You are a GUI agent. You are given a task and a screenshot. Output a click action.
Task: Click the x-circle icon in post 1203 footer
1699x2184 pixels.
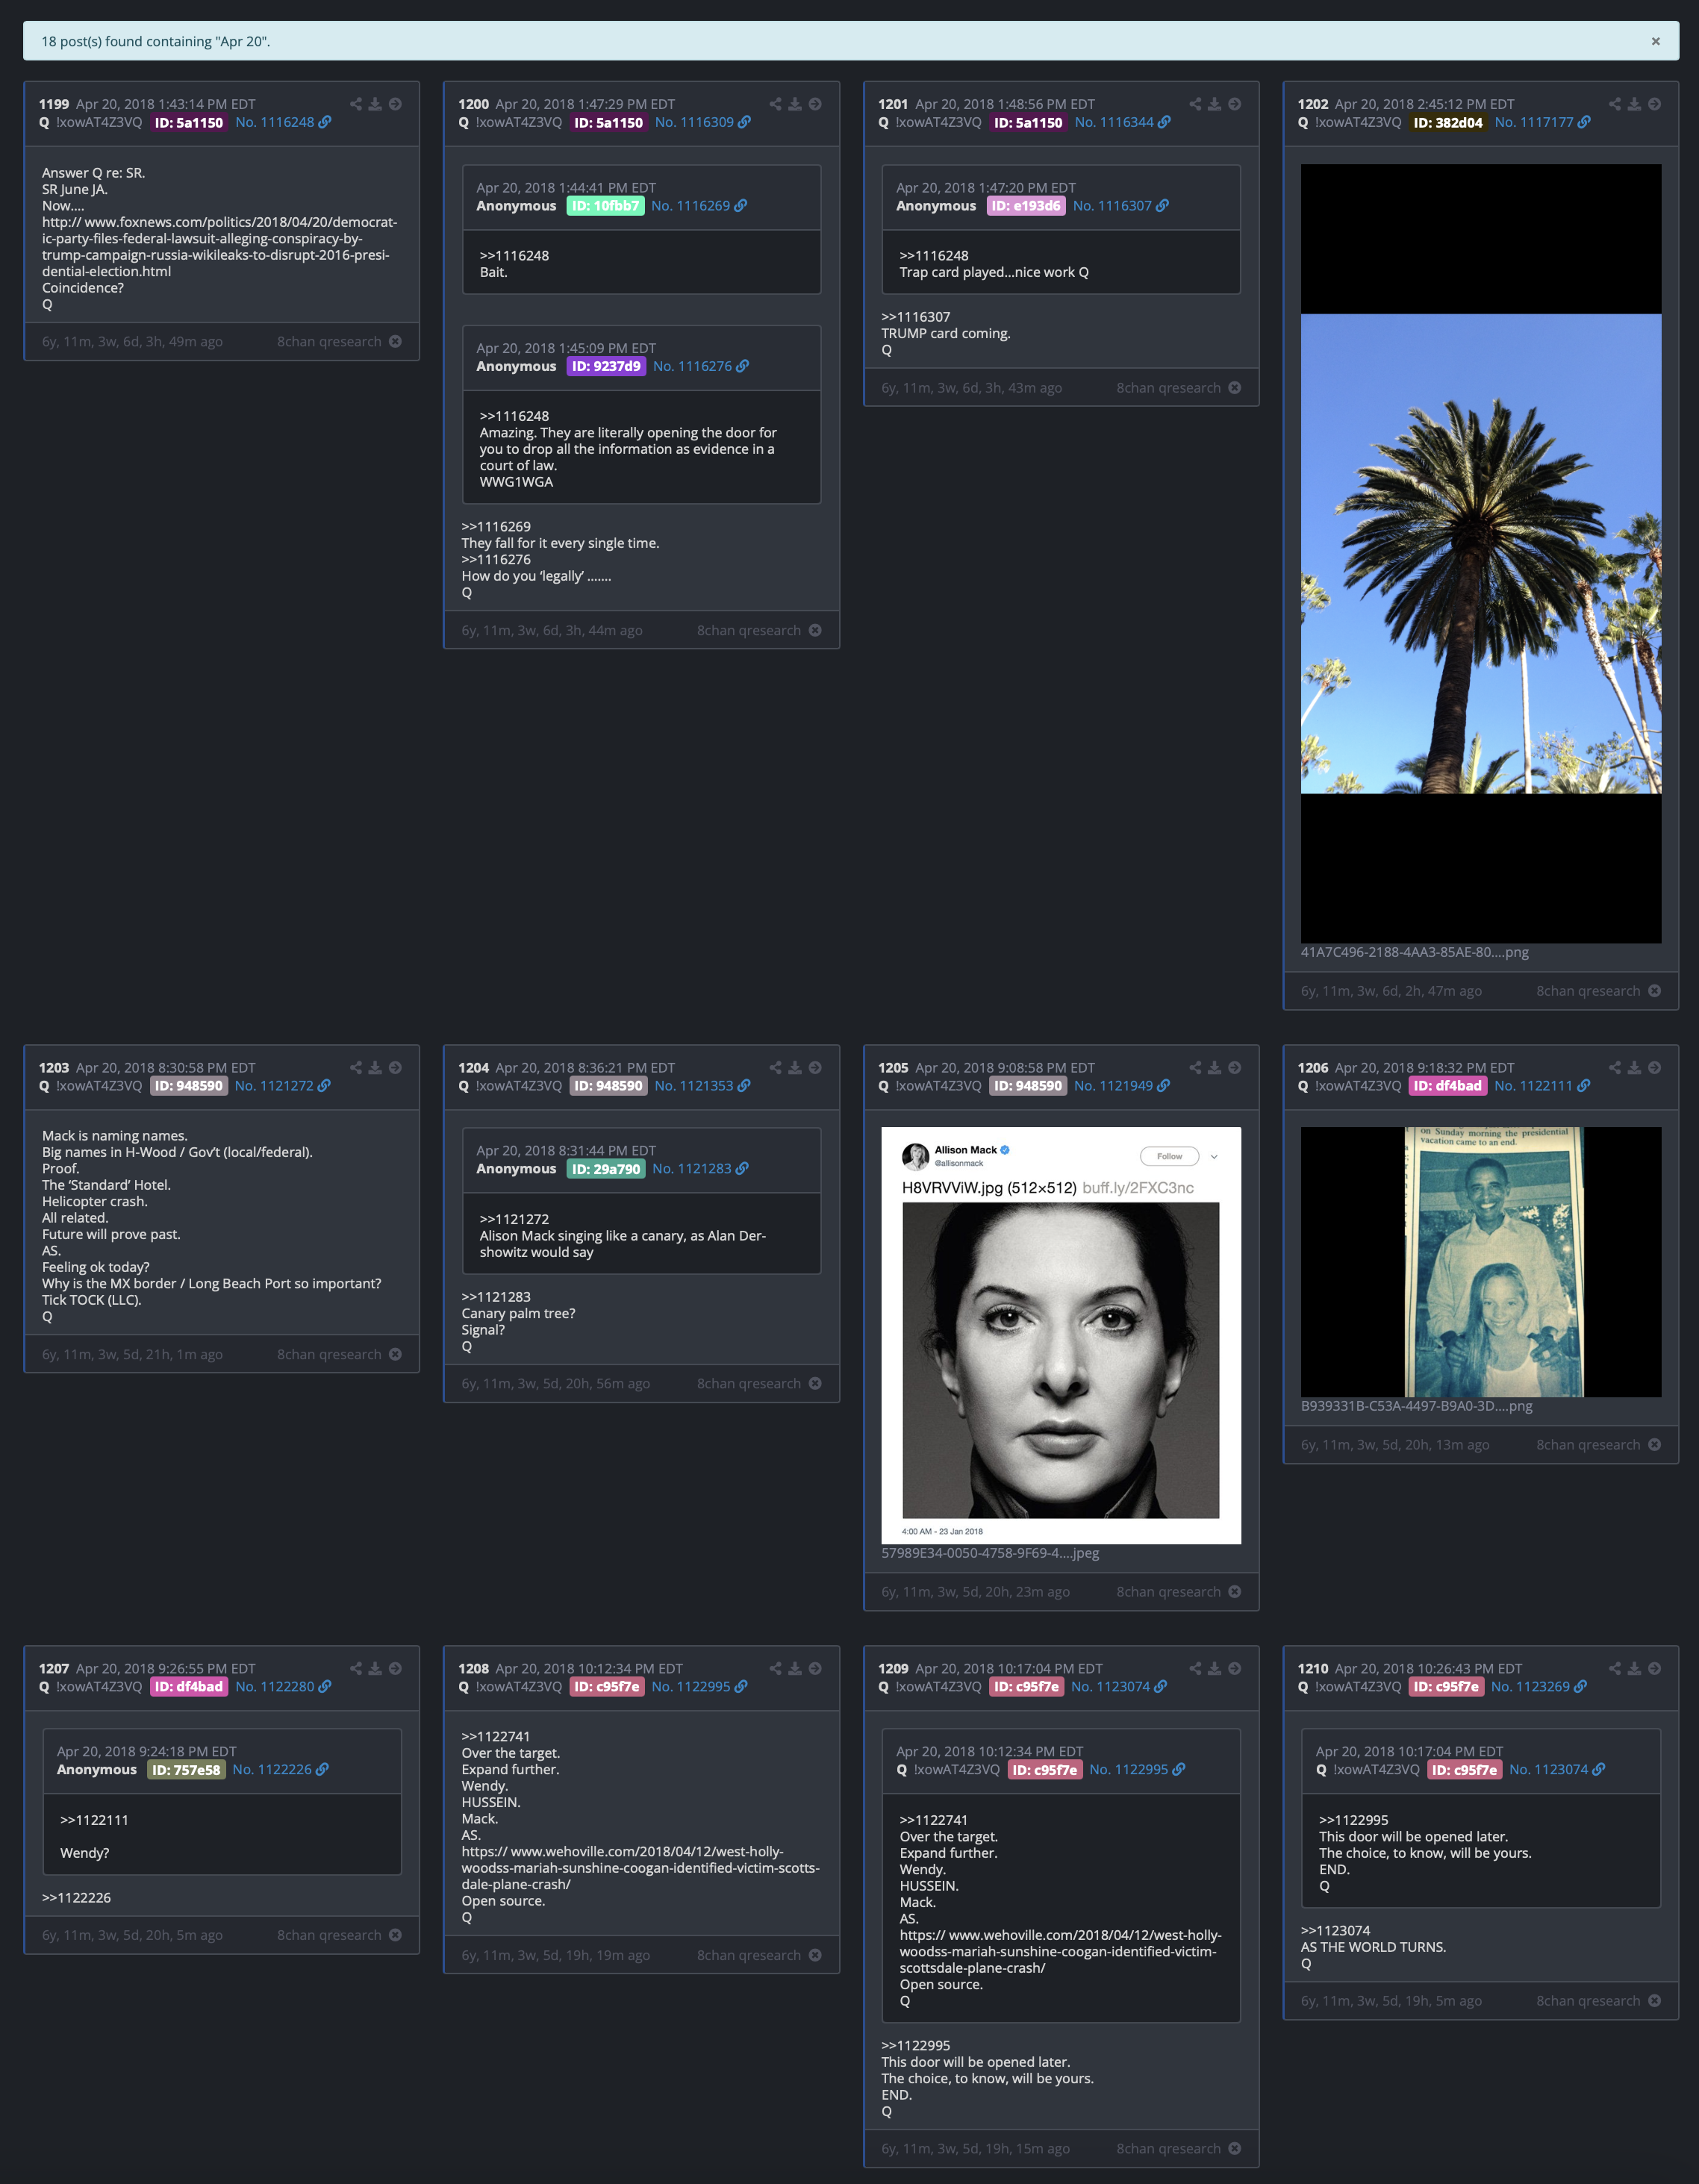396,1355
